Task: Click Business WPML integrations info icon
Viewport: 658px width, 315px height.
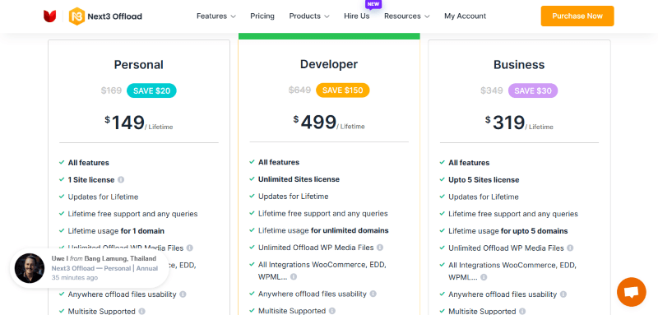Action: pos(484,277)
